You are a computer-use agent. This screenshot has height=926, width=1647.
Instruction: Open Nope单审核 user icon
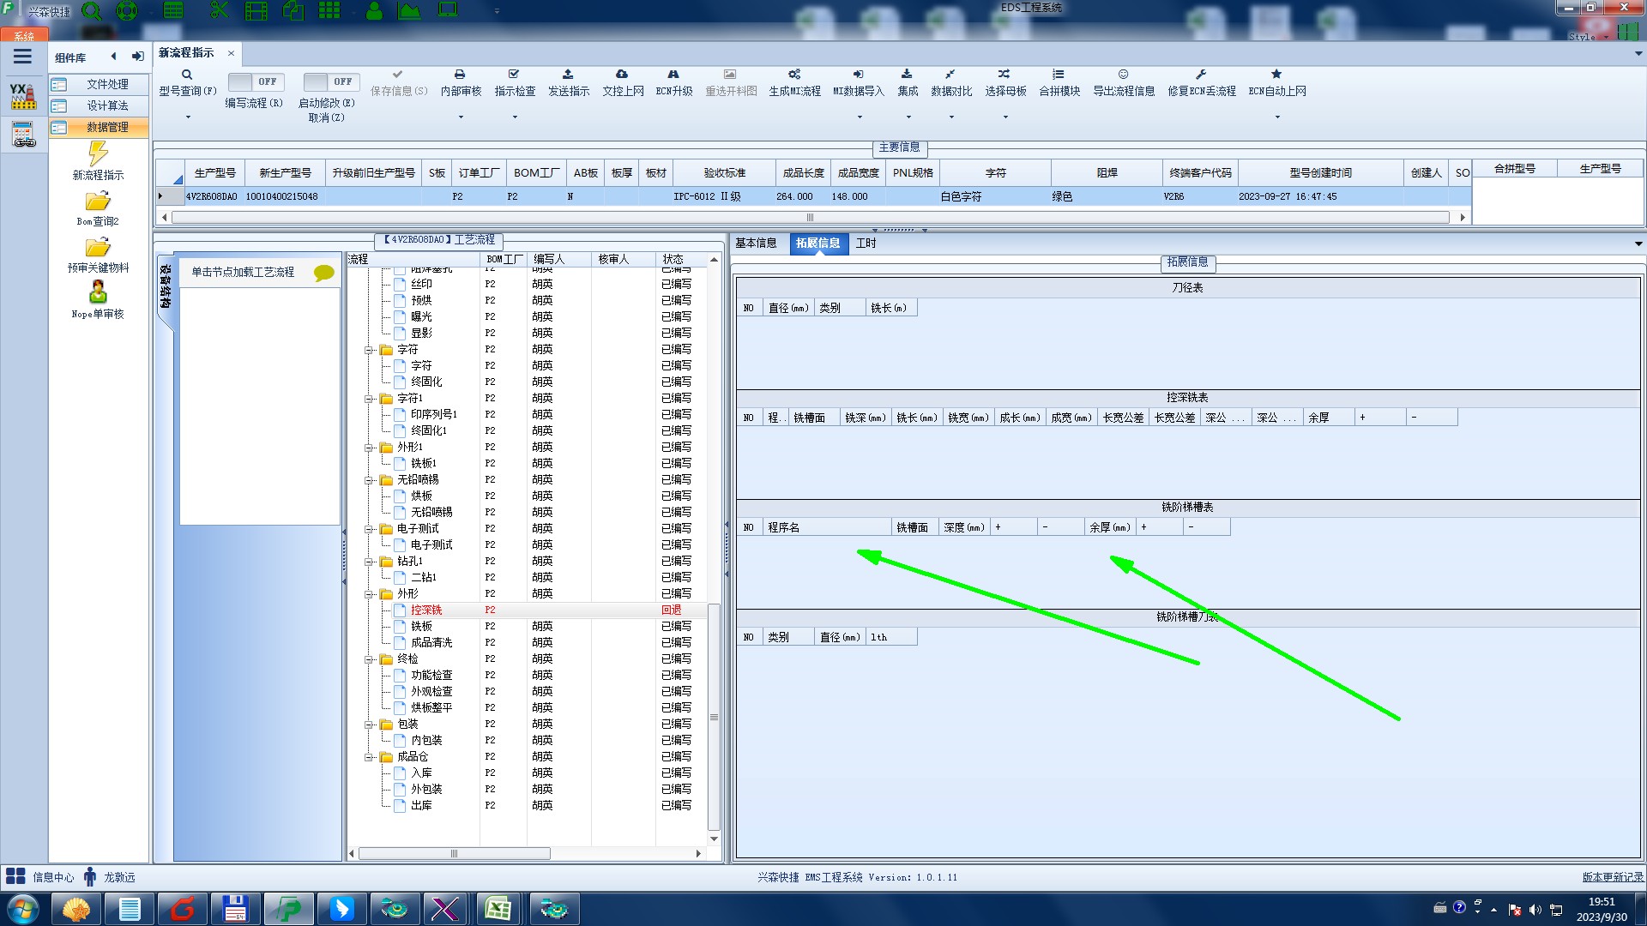click(98, 292)
